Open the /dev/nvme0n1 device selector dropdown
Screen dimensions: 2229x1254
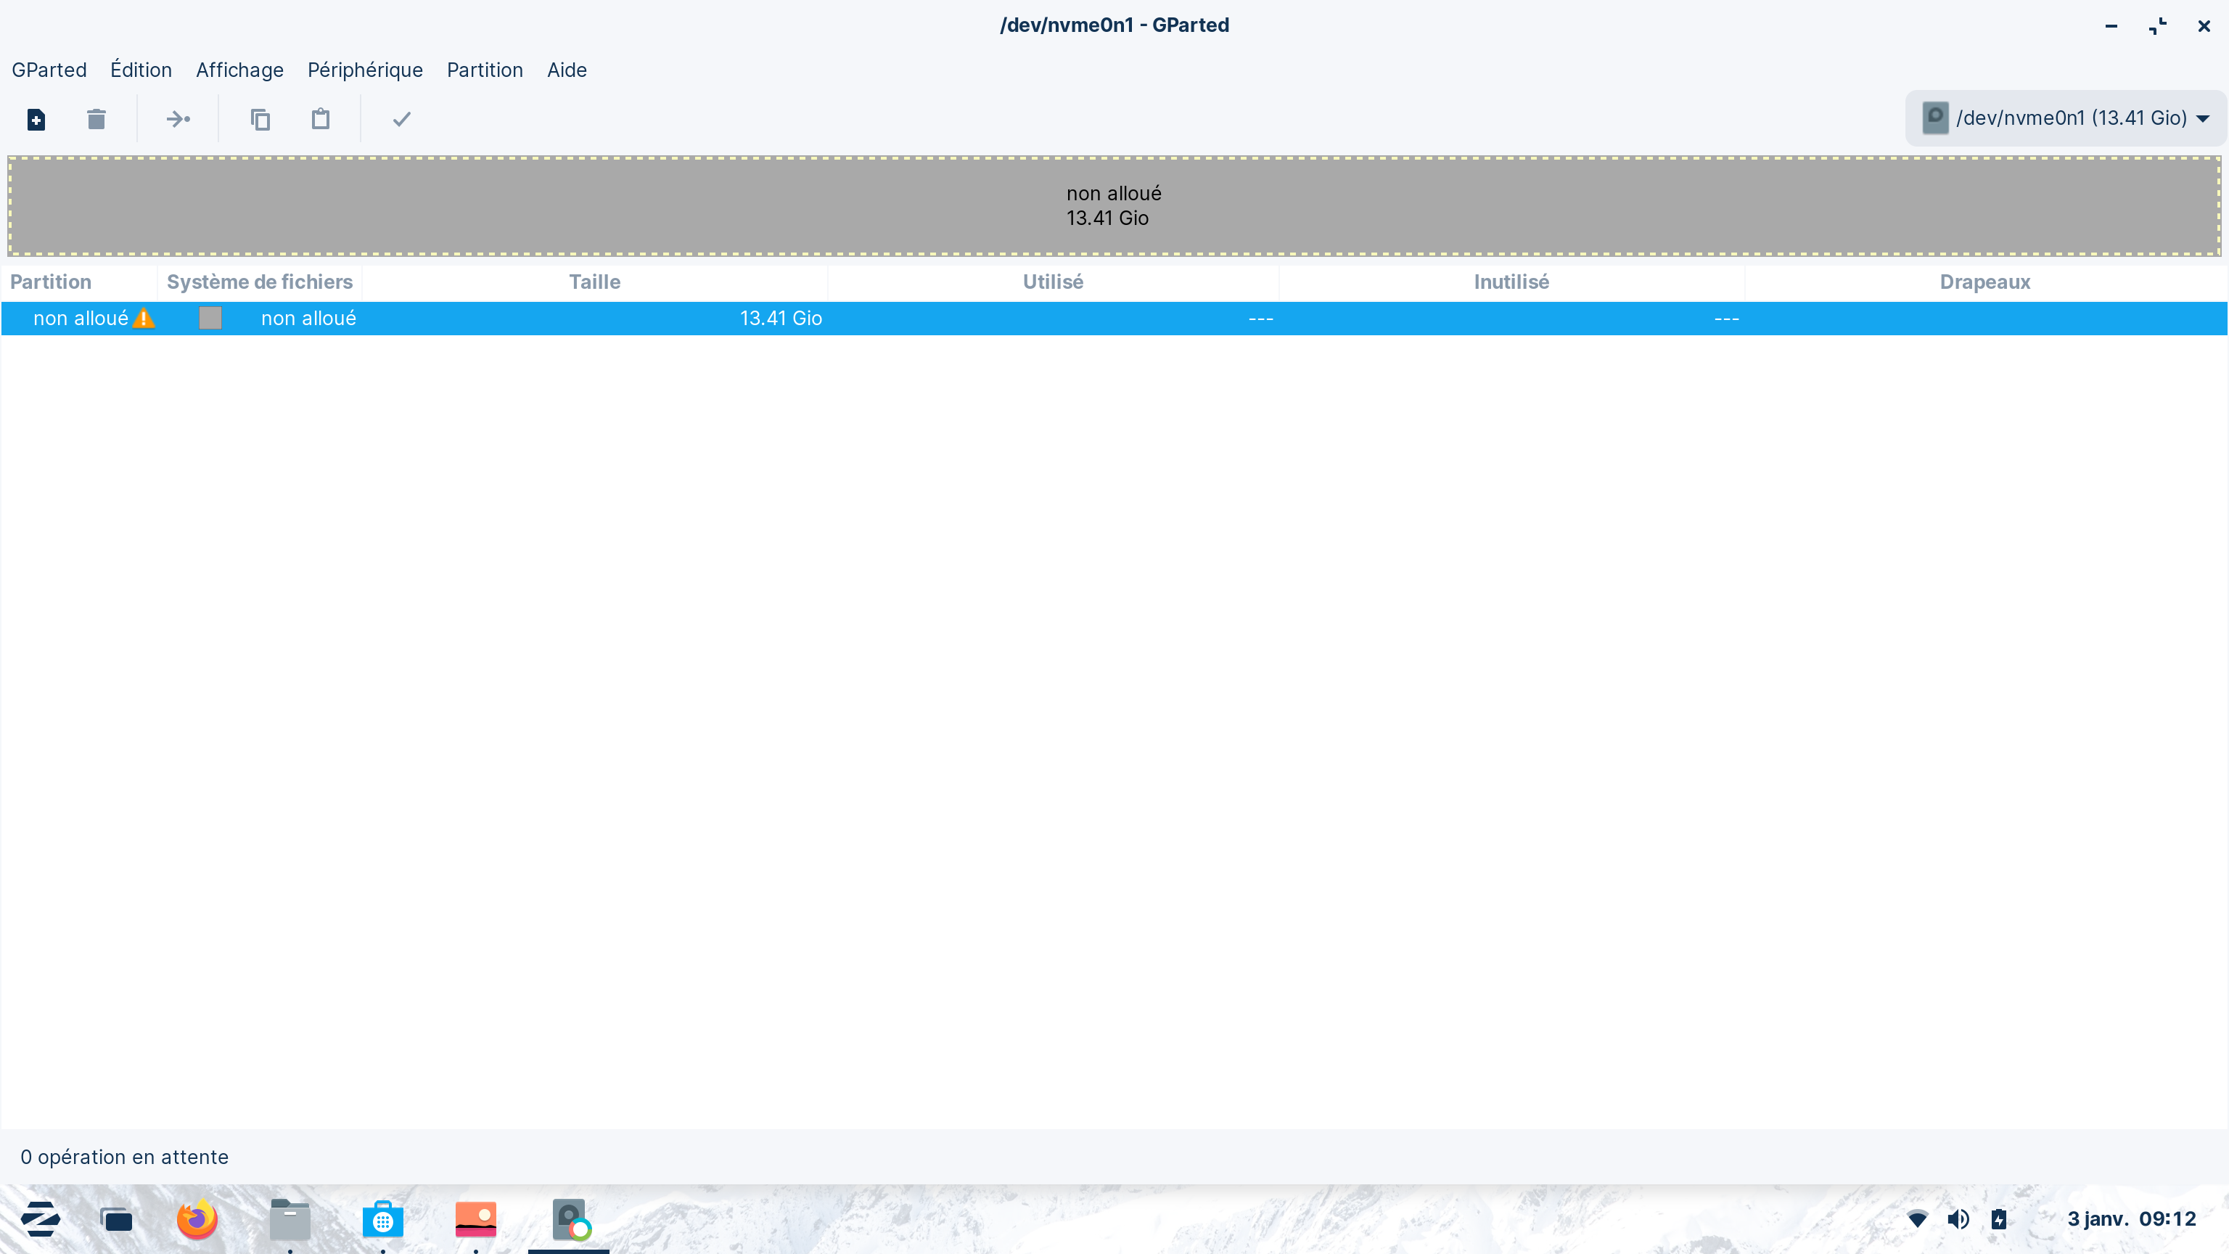click(x=2066, y=118)
